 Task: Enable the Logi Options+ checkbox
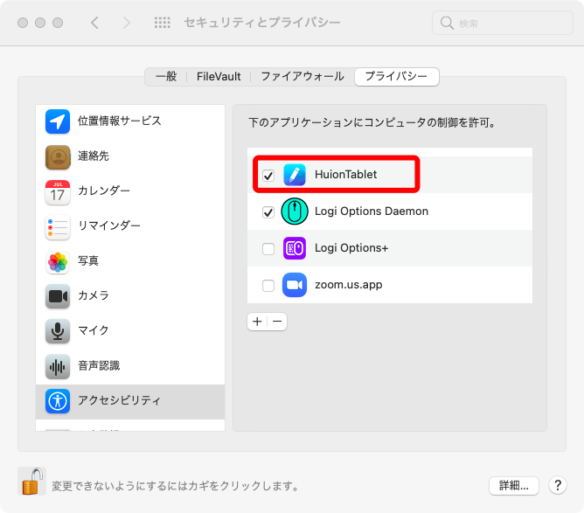coord(268,249)
